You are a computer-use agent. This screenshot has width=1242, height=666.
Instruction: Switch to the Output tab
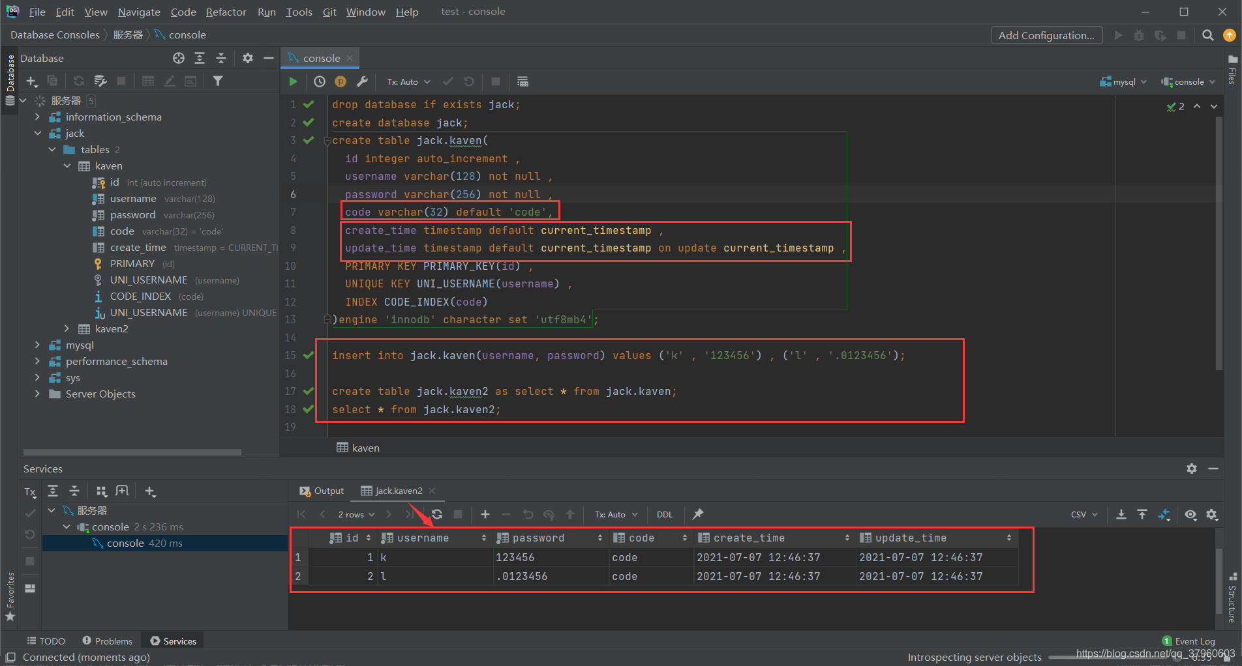pos(322,491)
